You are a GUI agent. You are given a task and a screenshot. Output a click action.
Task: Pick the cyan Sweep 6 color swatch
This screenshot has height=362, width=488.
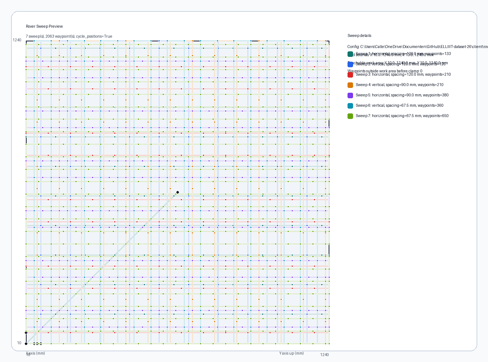(x=350, y=106)
